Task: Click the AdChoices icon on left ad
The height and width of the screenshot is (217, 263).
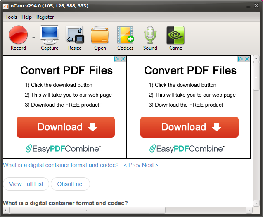Action: (116, 59)
